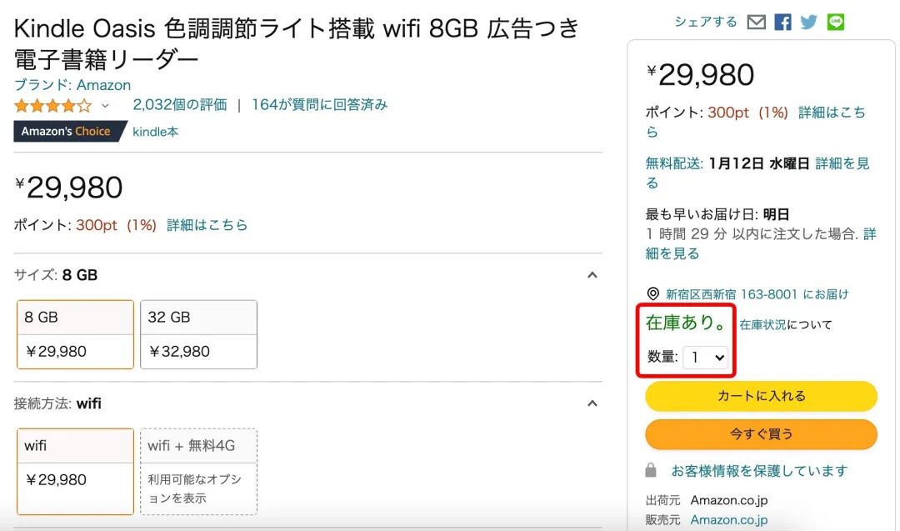
Task: Click the star rating icons
Action: [52, 106]
